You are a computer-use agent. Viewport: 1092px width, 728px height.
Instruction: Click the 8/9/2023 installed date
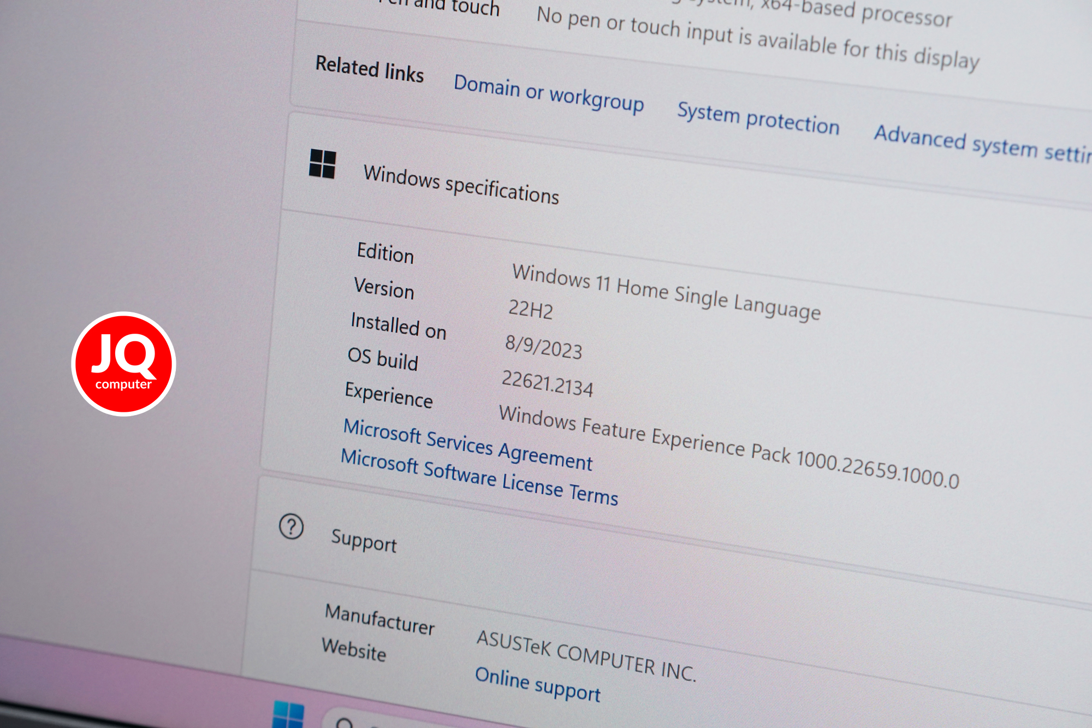[544, 347]
